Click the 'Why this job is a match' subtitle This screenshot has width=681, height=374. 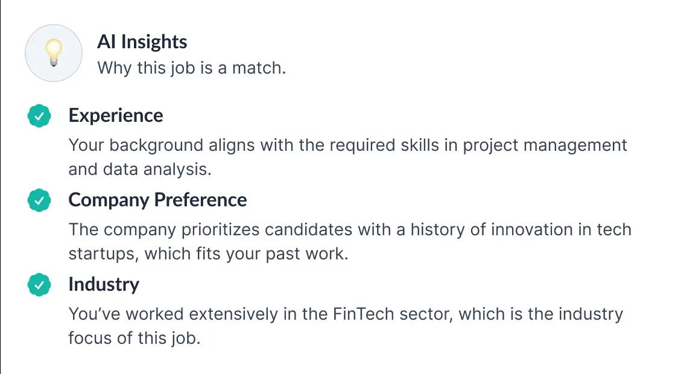point(191,68)
